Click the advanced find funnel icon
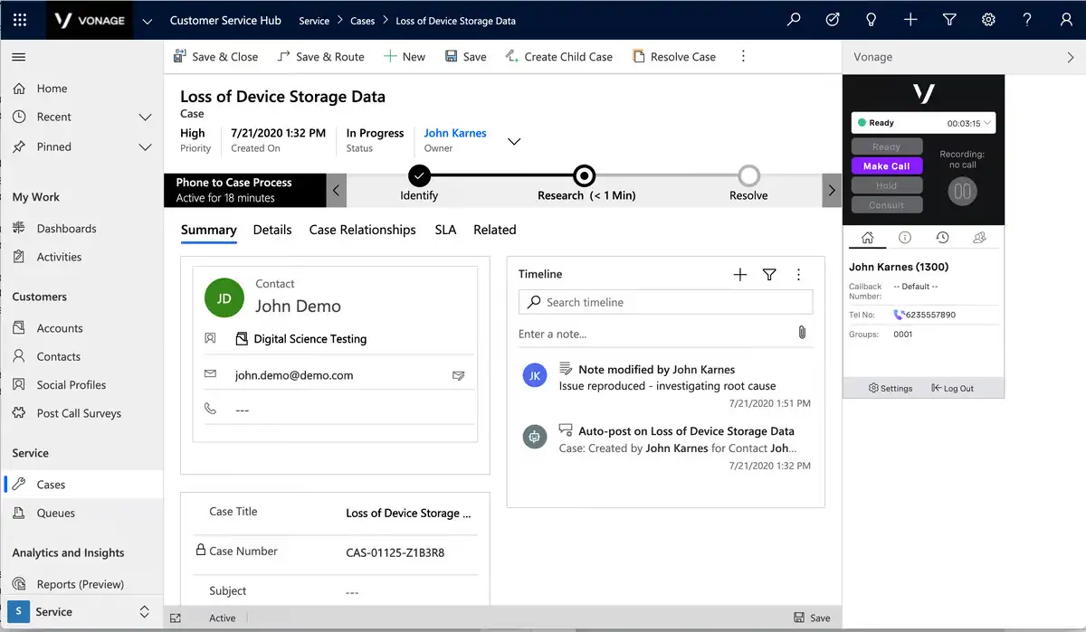The image size is (1086, 632). coord(949,20)
